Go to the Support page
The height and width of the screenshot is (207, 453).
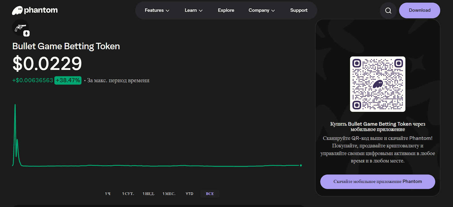pos(299,10)
